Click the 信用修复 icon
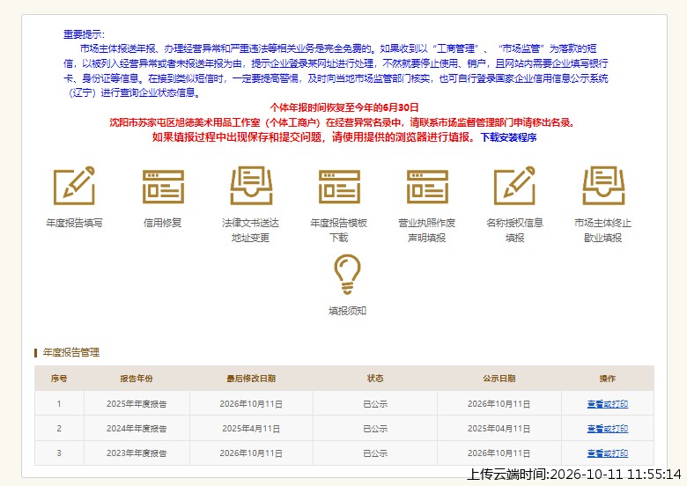Image resolution: width=687 pixels, height=486 pixels. 163,187
